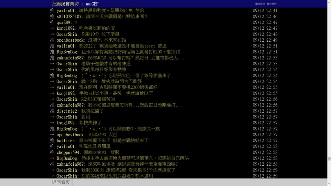Click comment '104DAA9D 大巴'
The width and height of the screenshot is (331, 186).
tap(102, 135)
